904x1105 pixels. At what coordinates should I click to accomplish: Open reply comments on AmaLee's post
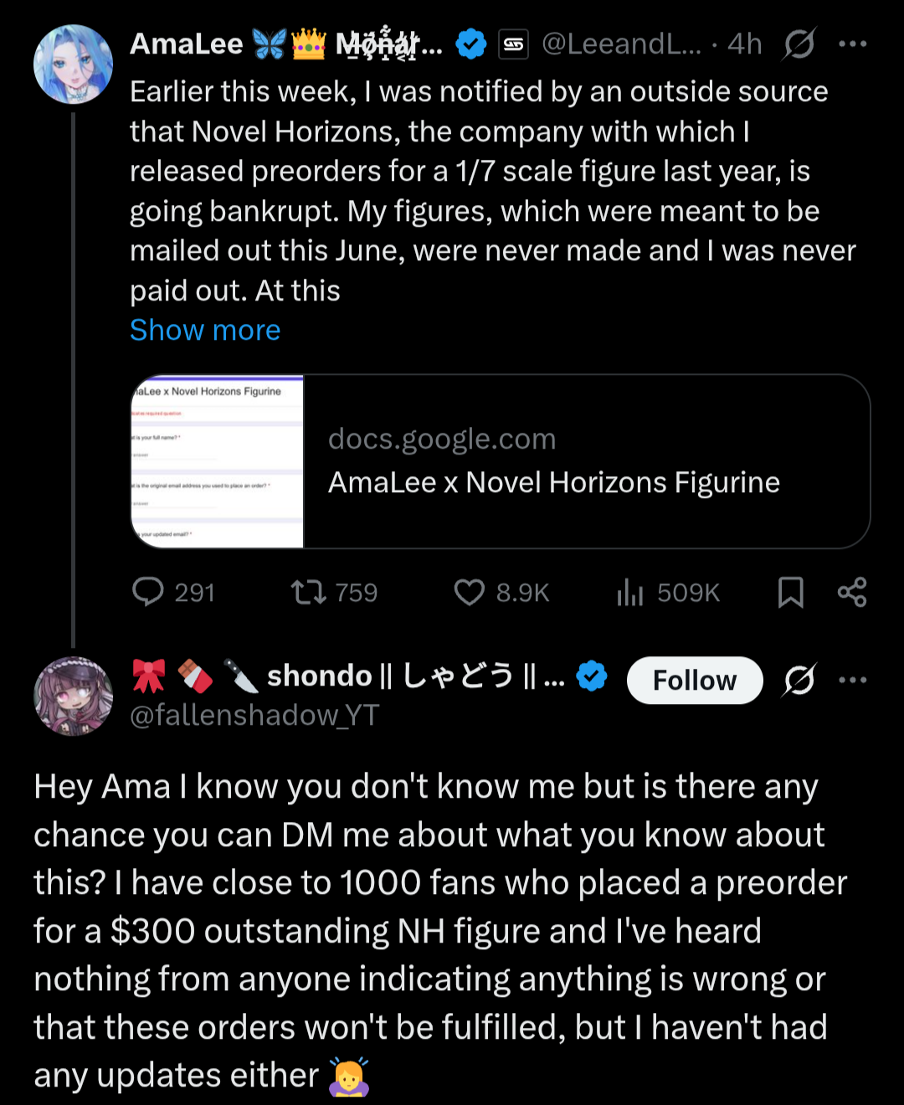tap(173, 592)
